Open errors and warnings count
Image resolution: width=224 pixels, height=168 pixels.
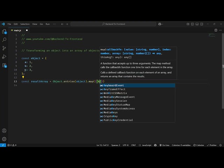(x=12, y=145)
